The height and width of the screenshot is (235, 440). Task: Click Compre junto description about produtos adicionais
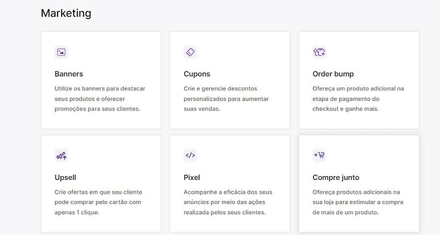point(358,202)
